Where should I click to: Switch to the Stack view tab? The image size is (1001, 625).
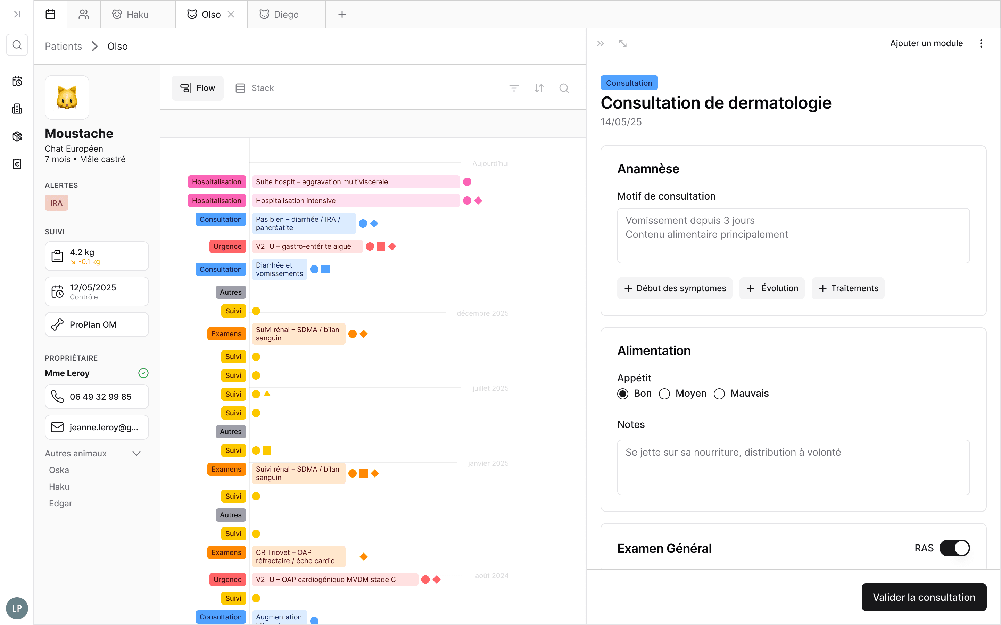(x=255, y=88)
